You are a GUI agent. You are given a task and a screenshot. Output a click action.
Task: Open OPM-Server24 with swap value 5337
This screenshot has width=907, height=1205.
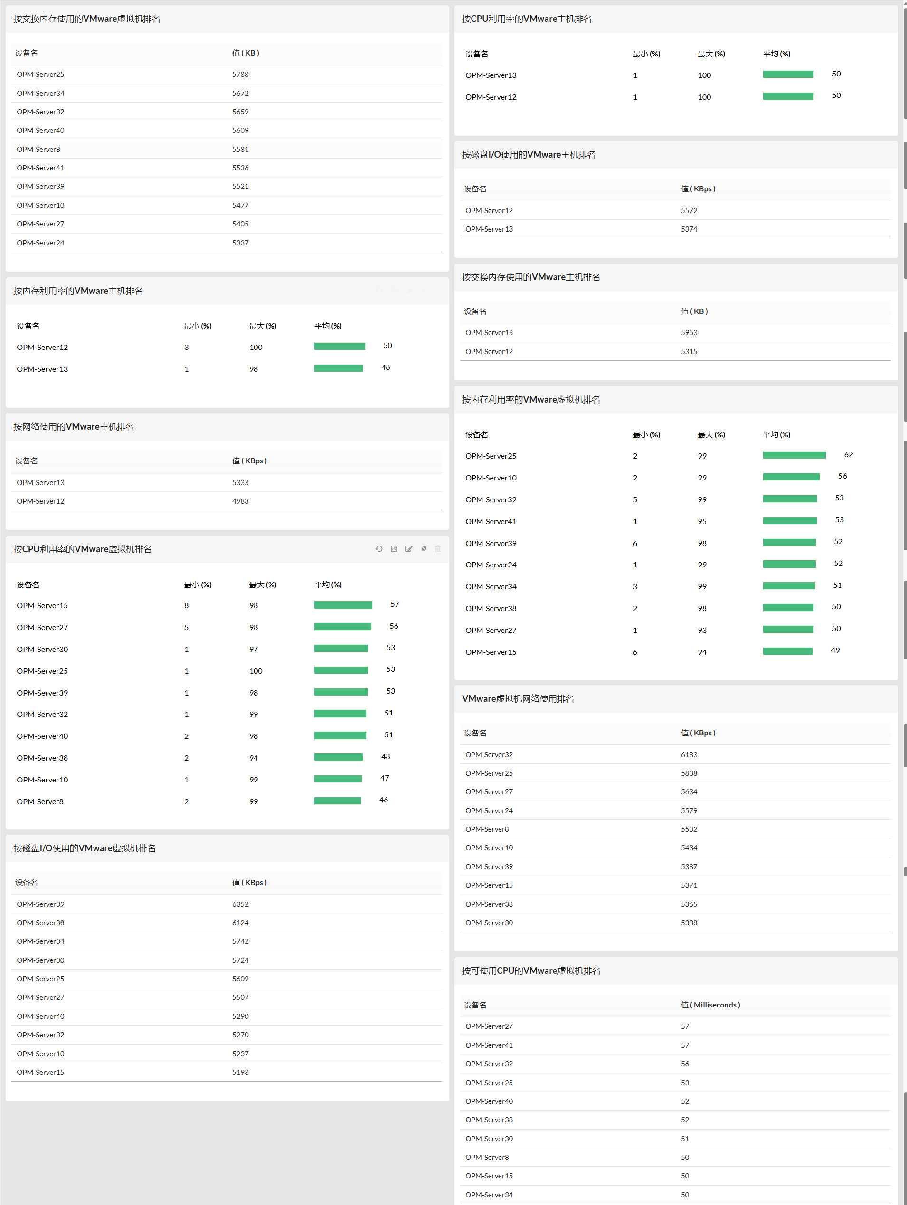tap(40, 243)
